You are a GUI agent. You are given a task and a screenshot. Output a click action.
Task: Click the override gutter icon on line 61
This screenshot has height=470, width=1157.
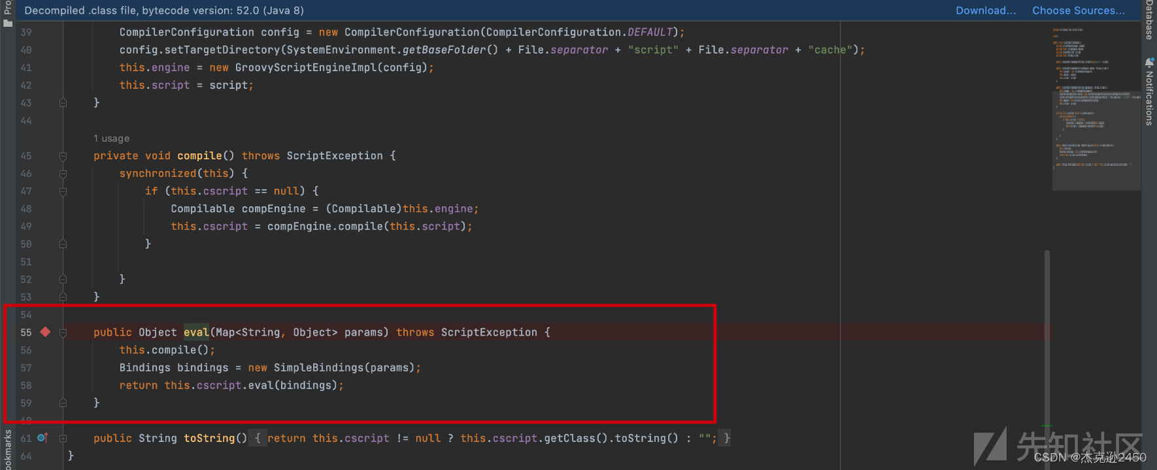(x=42, y=438)
